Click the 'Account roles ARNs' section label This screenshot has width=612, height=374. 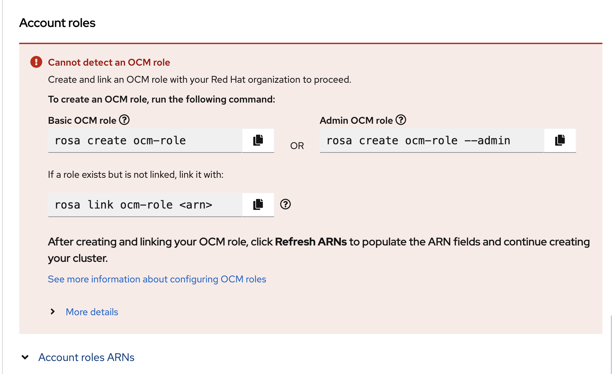86,357
